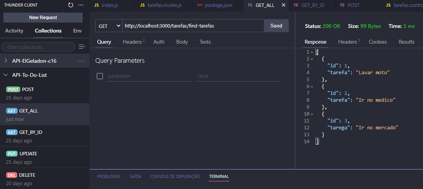Click the GET badge of GET_ALL request
This screenshot has height=189, width=423.
coord(12,111)
